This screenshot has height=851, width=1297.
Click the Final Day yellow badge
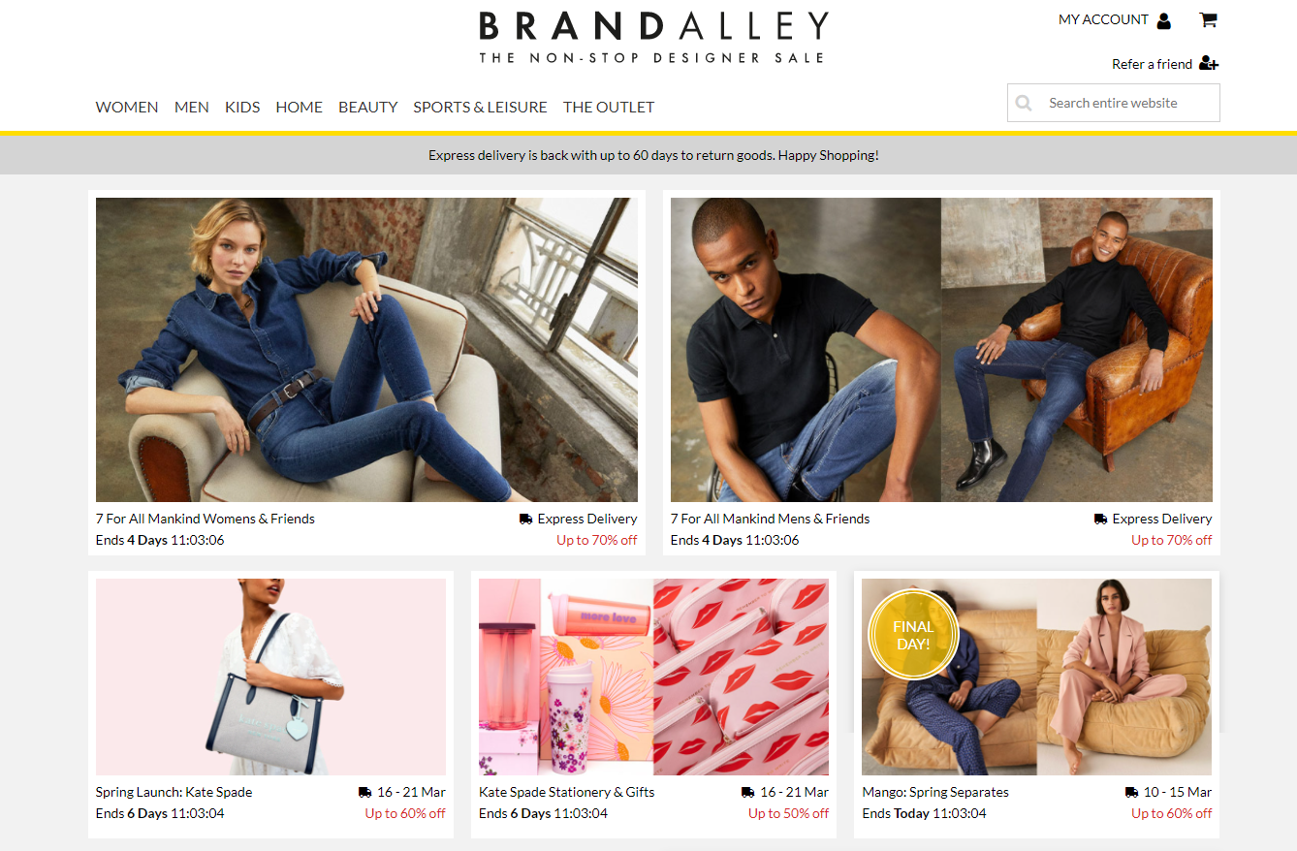pyautogui.click(x=913, y=636)
